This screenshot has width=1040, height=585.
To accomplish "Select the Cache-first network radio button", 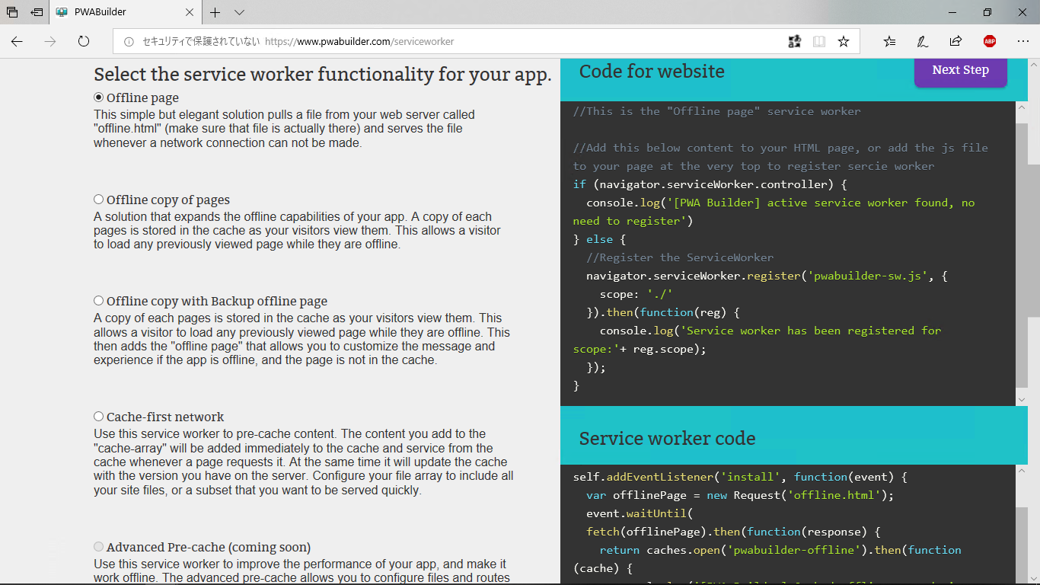I will 98,417.
